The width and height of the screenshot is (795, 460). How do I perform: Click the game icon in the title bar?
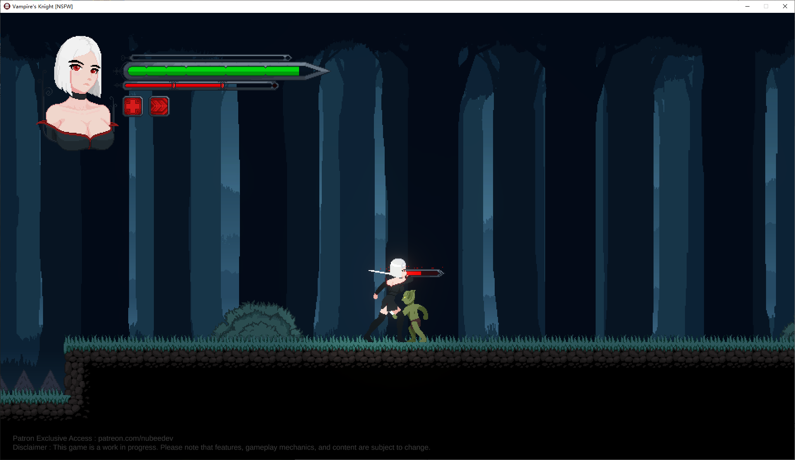7,6
